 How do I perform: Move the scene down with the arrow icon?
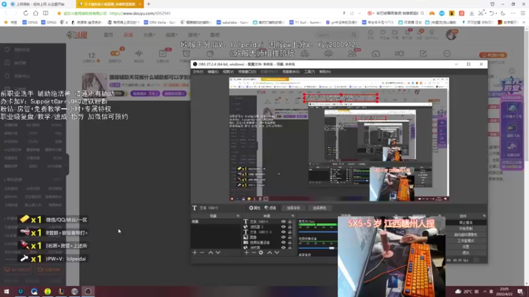[218, 252]
